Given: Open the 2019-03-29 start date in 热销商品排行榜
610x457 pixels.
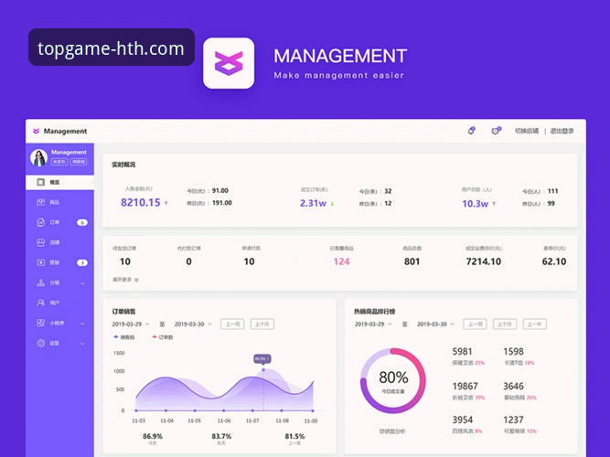Looking at the screenshot, I should [x=373, y=324].
